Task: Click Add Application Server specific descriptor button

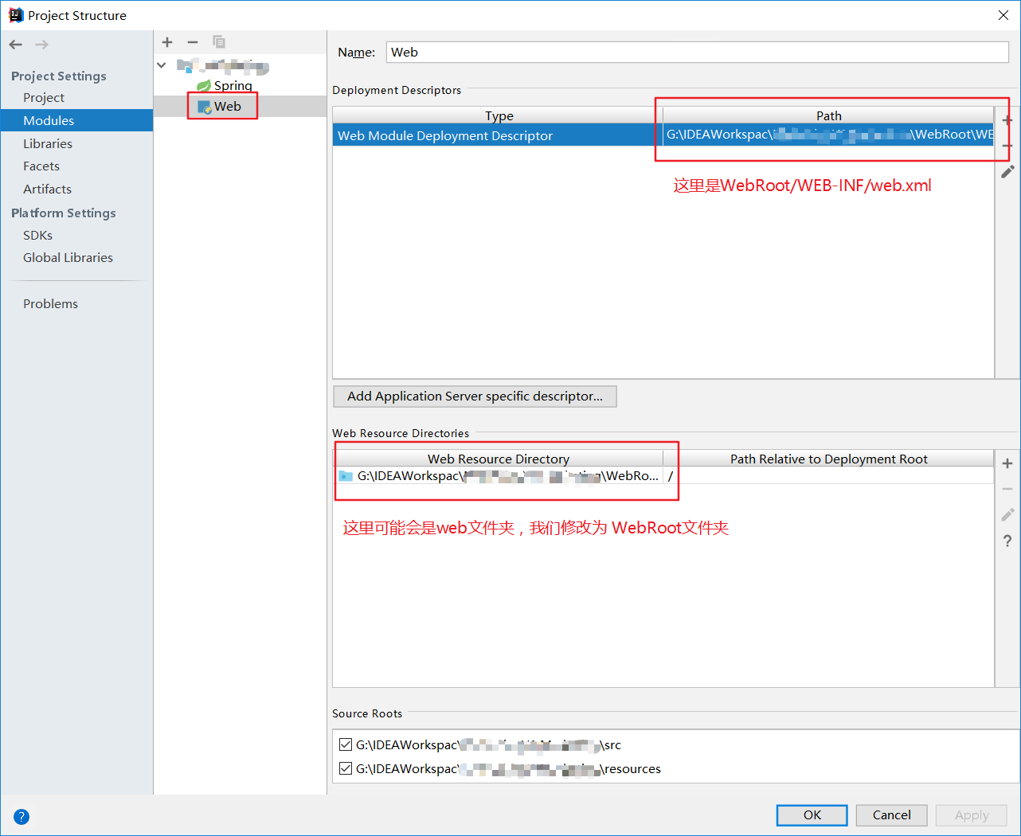Action: pyautogui.click(x=475, y=396)
